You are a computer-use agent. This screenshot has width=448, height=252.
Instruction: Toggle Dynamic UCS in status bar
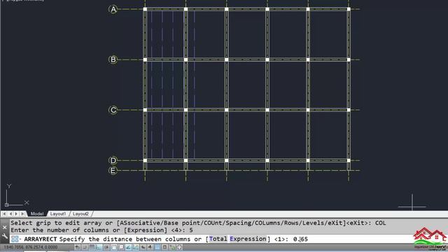[136, 247]
